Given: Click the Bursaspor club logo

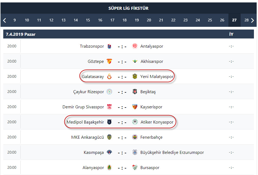Looking at the screenshot, I should pyautogui.click(x=135, y=167).
